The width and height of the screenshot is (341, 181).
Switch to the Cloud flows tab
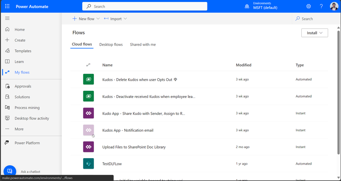82,45
